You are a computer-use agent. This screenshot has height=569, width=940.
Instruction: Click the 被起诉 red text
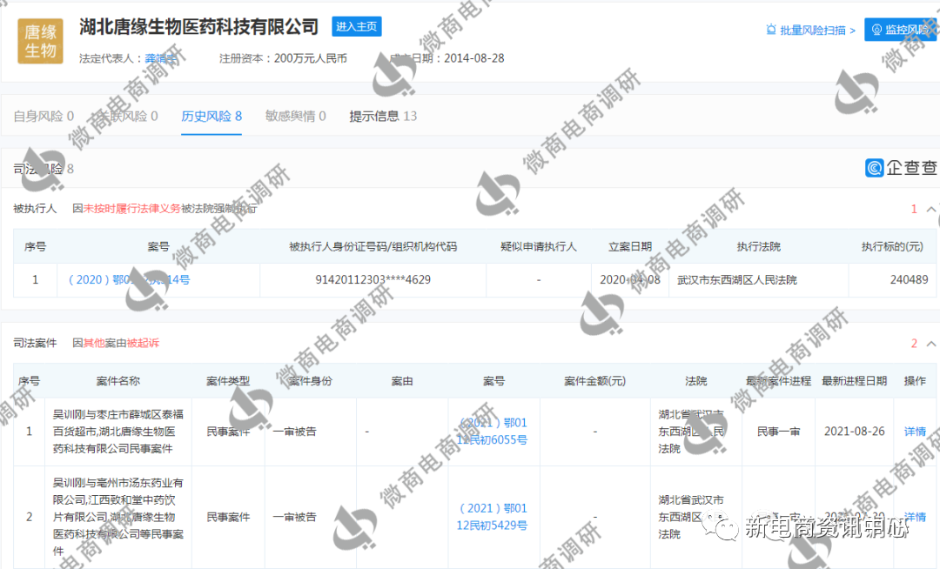click(x=143, y=343)
